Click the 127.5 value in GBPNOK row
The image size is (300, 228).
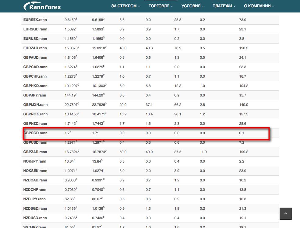(x=244, y=114)
